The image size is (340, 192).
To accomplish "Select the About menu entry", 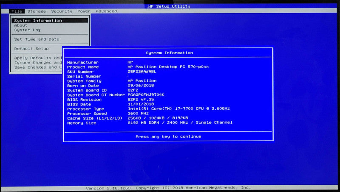I will (21, 25).
